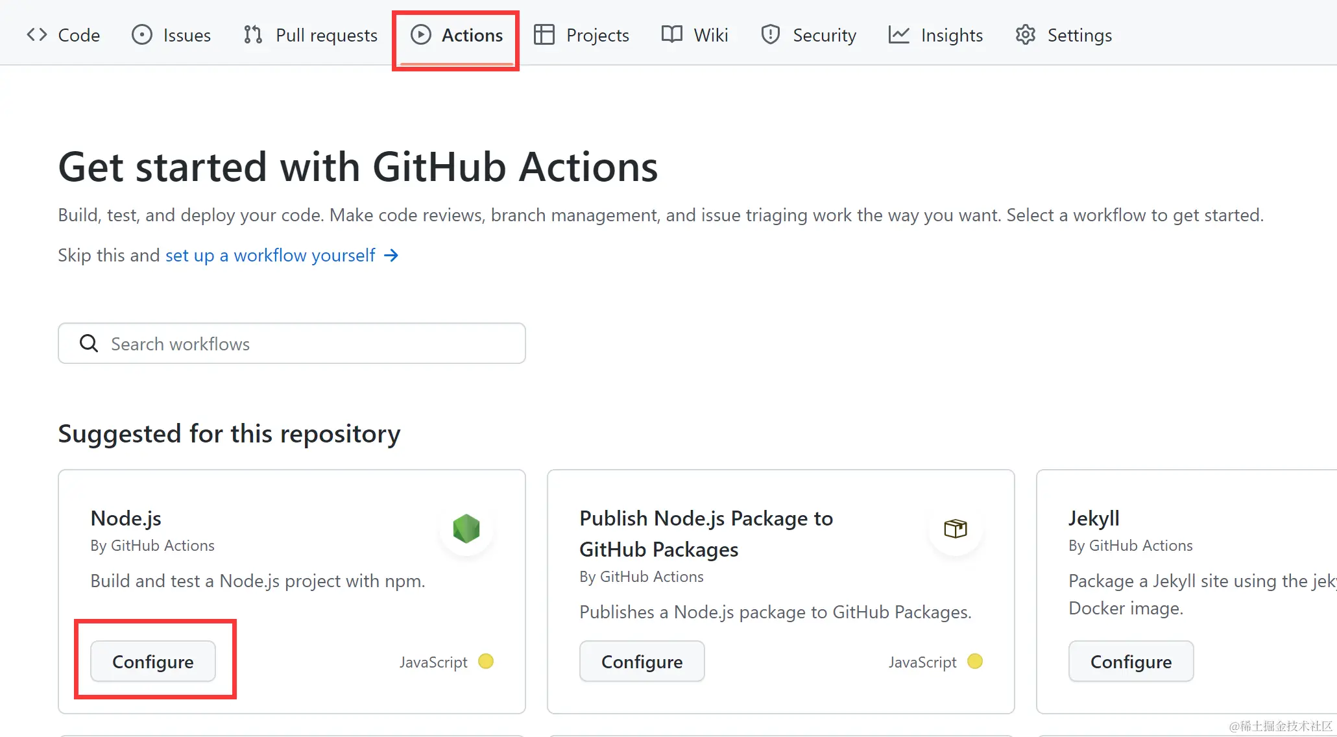Click the Settings gear icon
Image resolution: width=1337 pixels, height=737 pixels.
tap(1025, 34)
